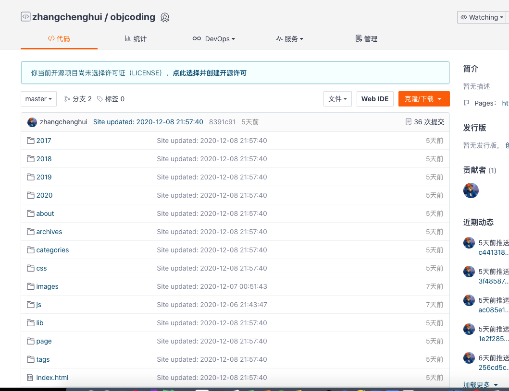The image size is (509, 391).
Task: Click the lib folder icon
Action: 30,323
